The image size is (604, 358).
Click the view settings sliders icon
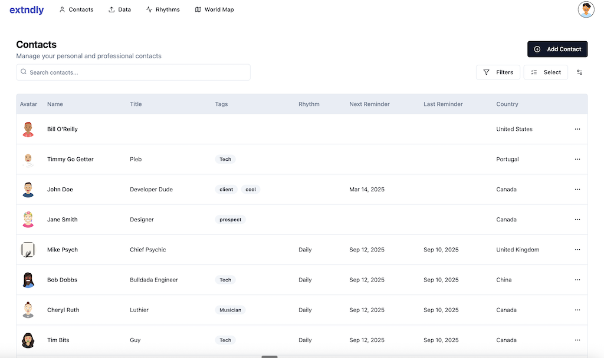(579, 72)
